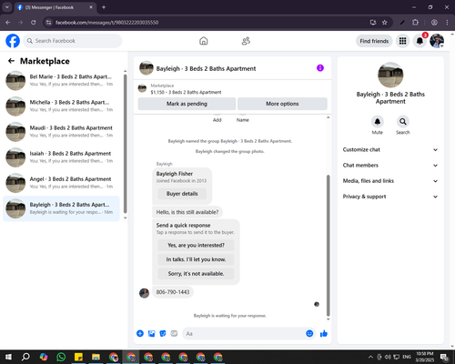This screenshot has height=364, width=455.
Task: Mute this conversation with the bell
Action: pos(378,122)
